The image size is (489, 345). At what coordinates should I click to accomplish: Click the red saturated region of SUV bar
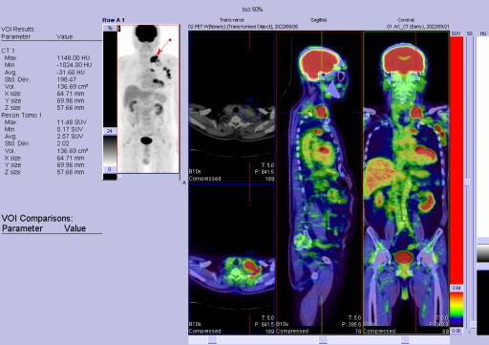click(x=457, y=161)
